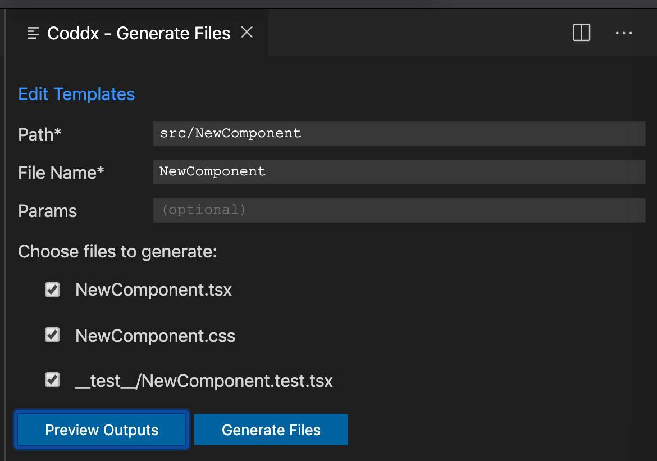Close the Coddx - Generate Files tab

[x=247, y=32]
